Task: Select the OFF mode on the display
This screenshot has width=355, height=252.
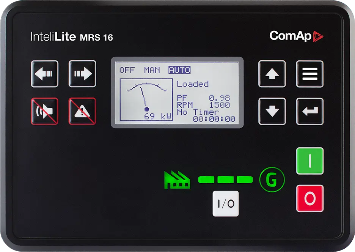Action: [127, 70]
